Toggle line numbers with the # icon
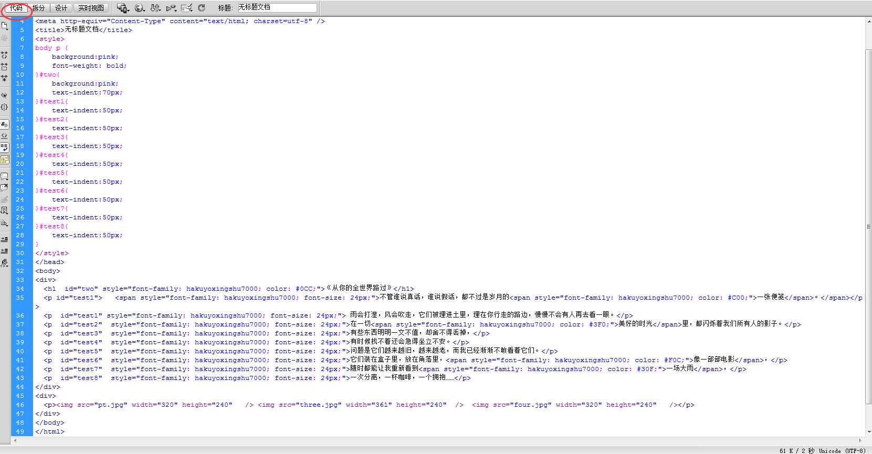872x454 pixels. 4,124
